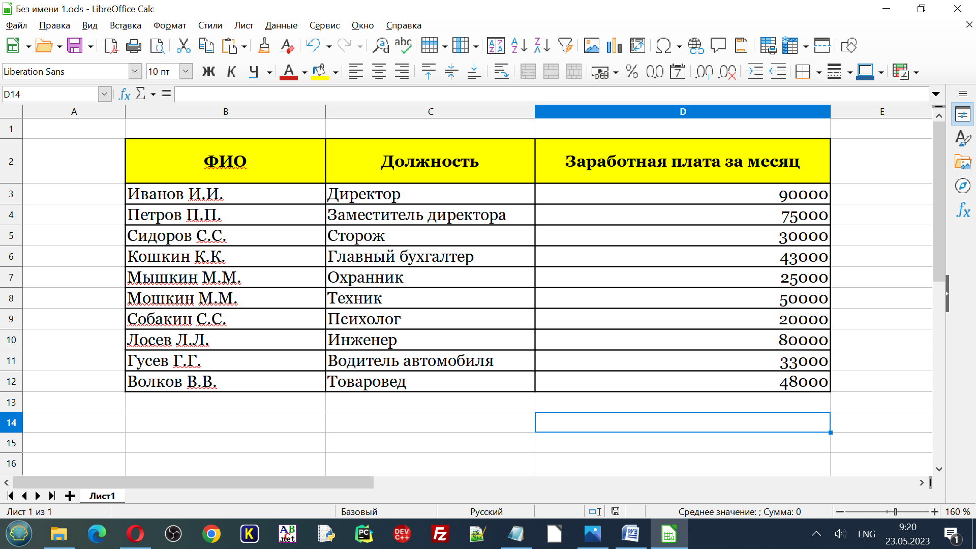The height and width of the screenshot is (549, 976).
Task: Toggle Center Horizontally alignment
Action: pyautogui.click(x=379, y=72)
